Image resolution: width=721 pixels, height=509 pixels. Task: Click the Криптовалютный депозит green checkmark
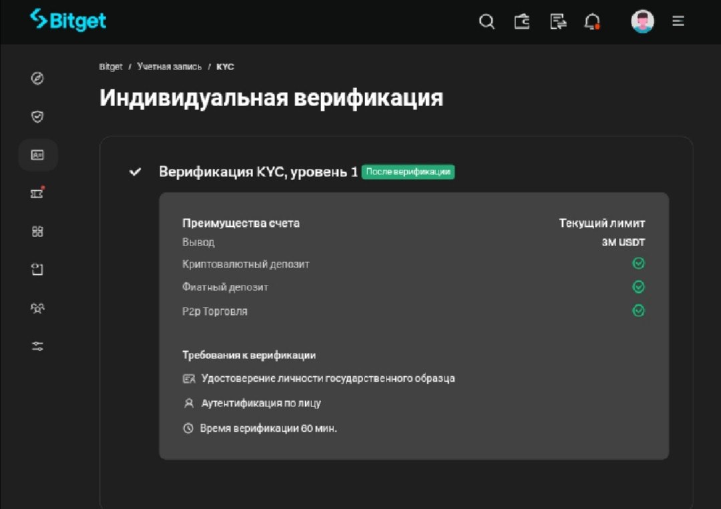coord(638,264)
